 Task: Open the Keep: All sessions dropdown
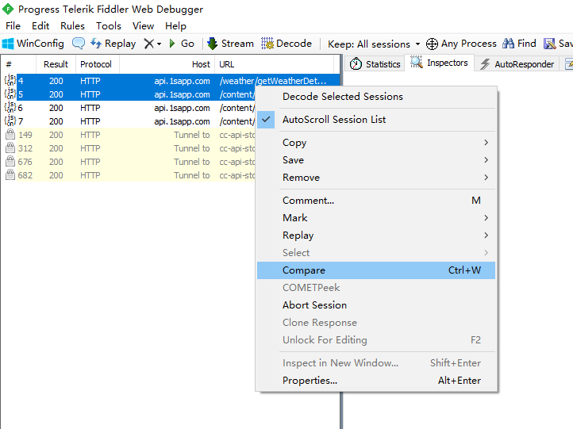374,44
